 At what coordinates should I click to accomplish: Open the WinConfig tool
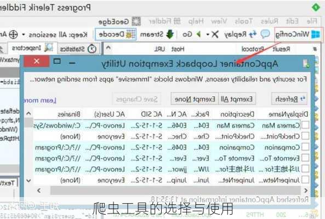click(298, 34)
